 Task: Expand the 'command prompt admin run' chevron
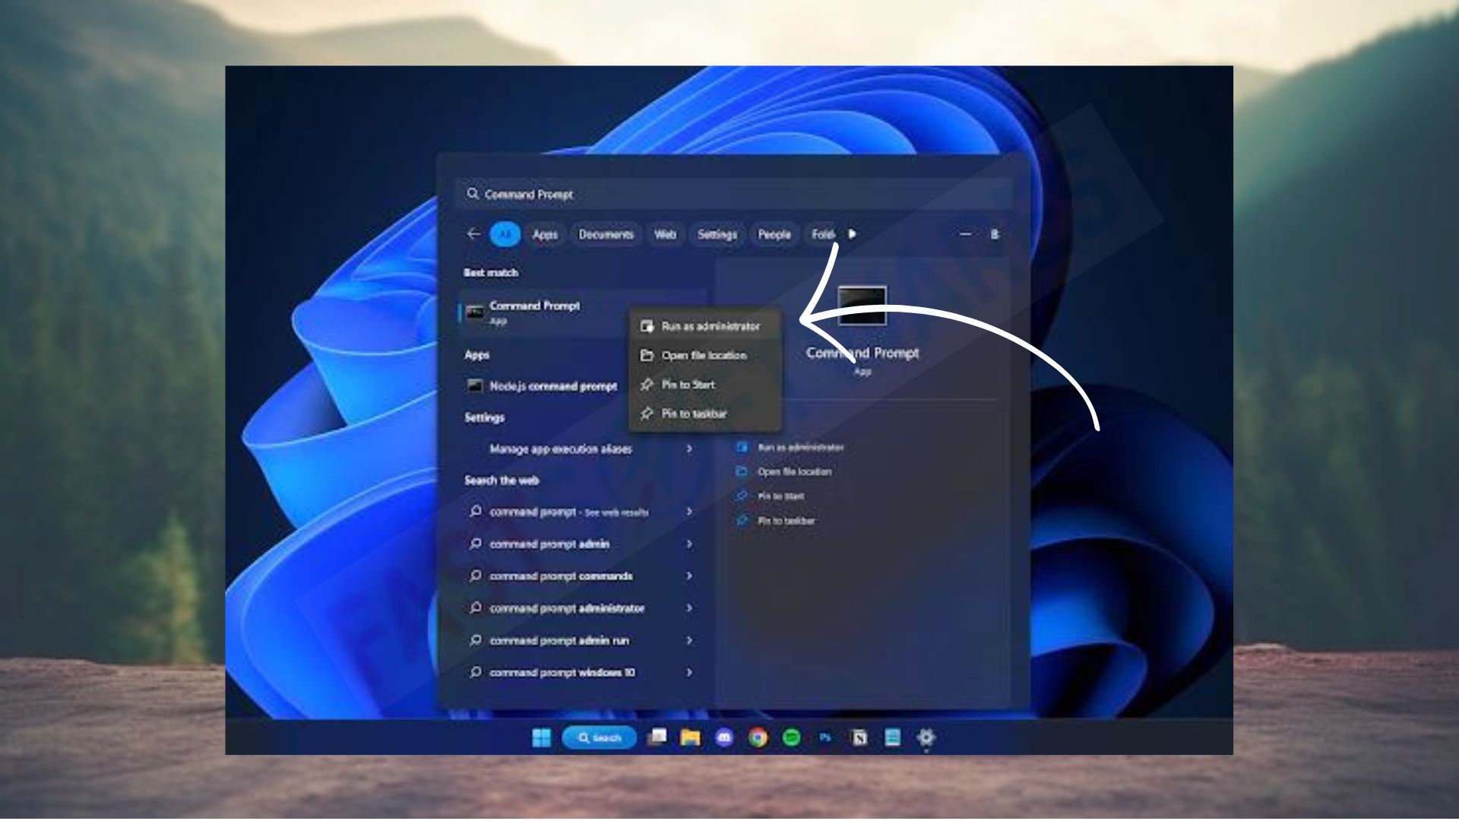click(689, 640)
